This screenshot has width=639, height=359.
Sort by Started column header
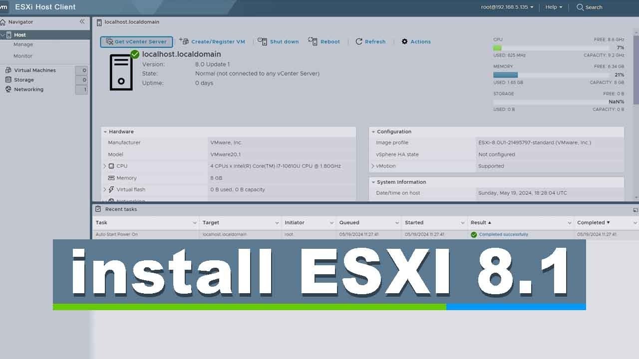click(x=414, y=223)
